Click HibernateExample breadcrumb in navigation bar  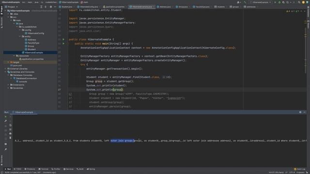click(69, 2)
